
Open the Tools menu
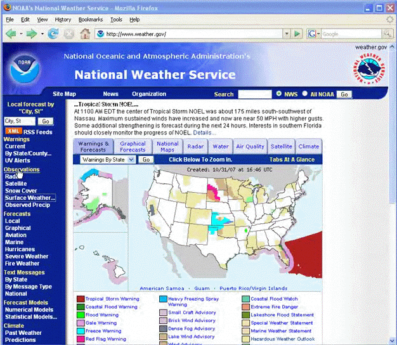coord(116,20)
